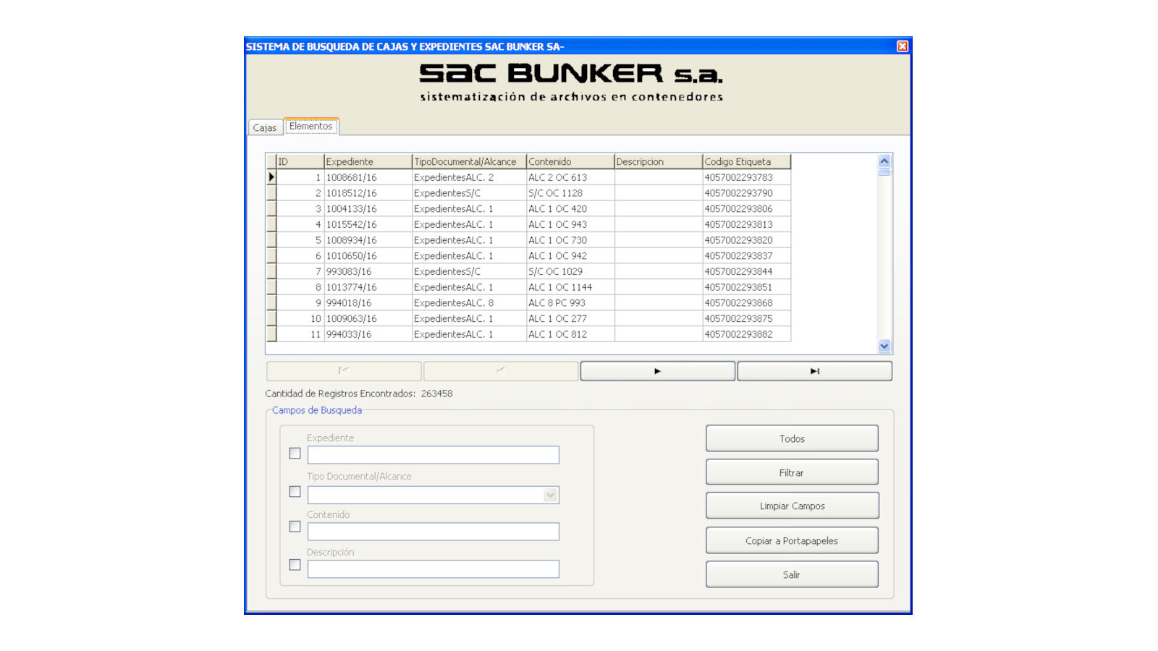Switch to the Cajas tab
The width and height of the screenshot is (1158, 651).
pos(264,127)
